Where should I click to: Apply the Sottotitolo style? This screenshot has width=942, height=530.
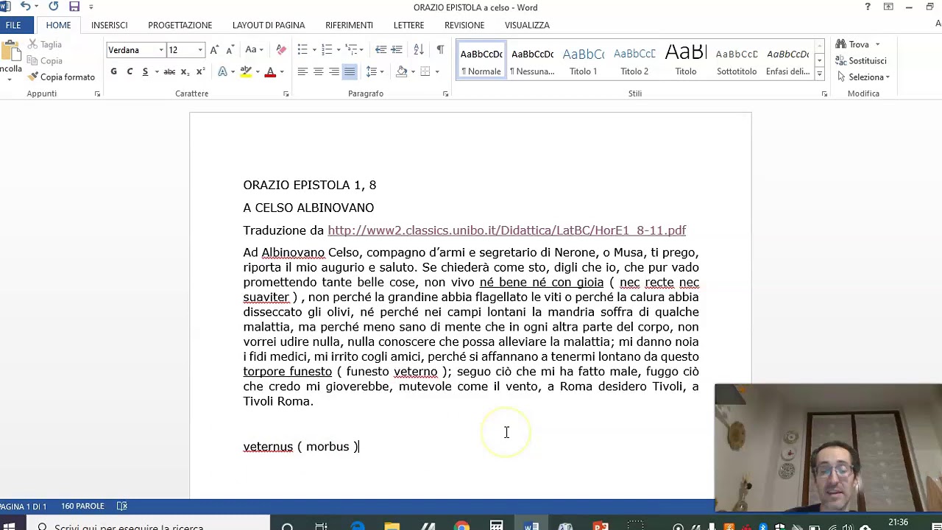[x=737, y=60]
